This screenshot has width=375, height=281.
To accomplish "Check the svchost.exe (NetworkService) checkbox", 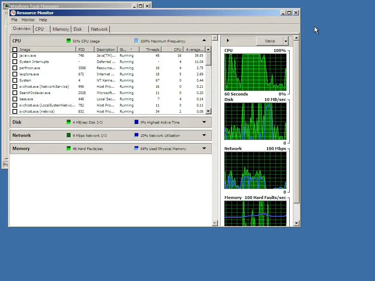I will click(x=15, y=86).
